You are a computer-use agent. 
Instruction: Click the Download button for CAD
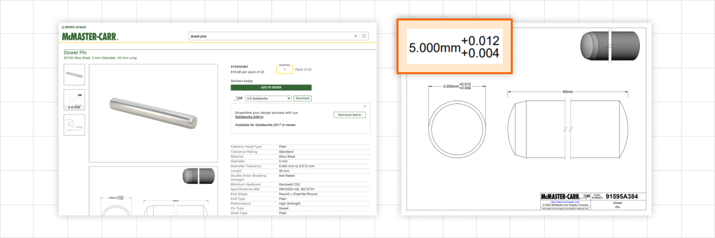pos(302,98)
